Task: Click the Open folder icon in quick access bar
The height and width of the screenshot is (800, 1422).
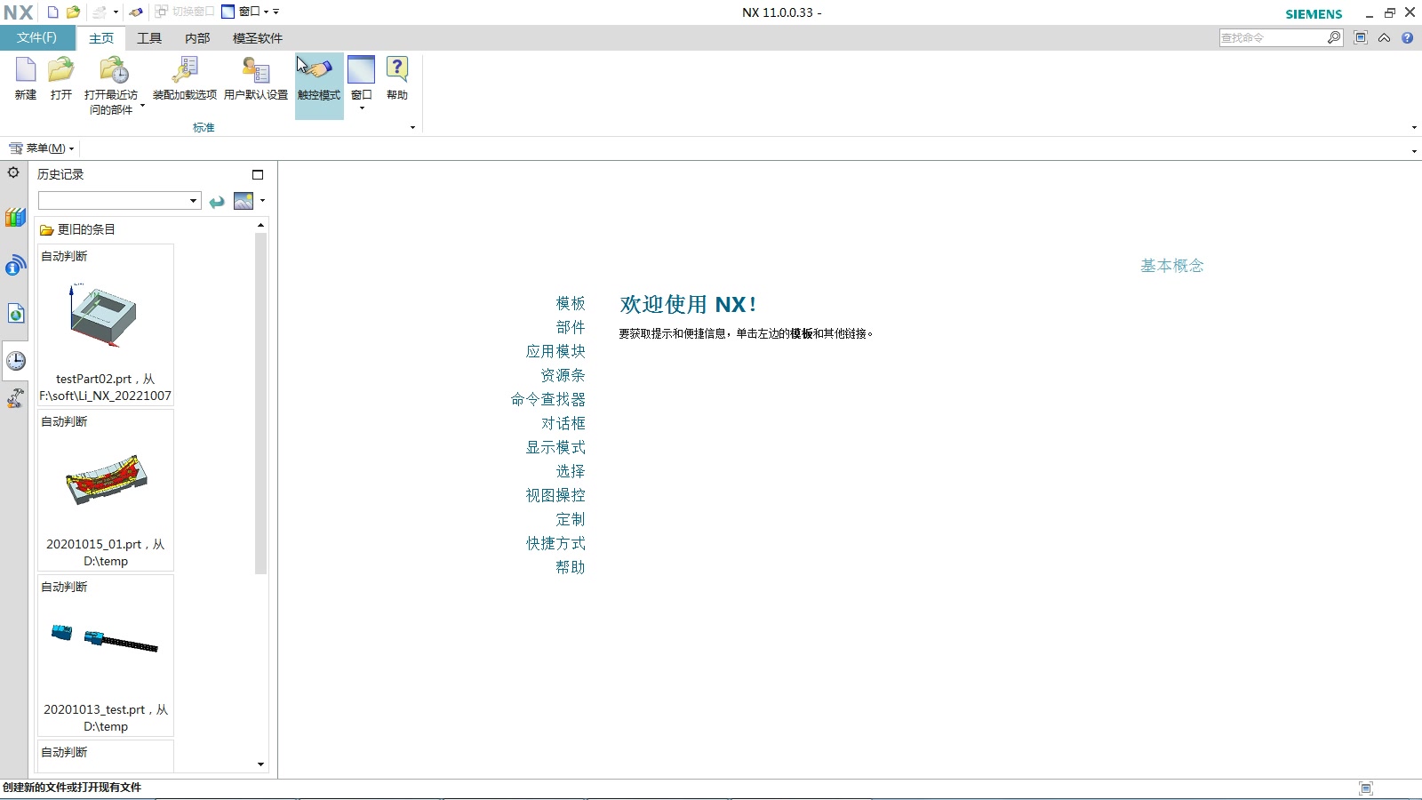Action: pos(74,12)
